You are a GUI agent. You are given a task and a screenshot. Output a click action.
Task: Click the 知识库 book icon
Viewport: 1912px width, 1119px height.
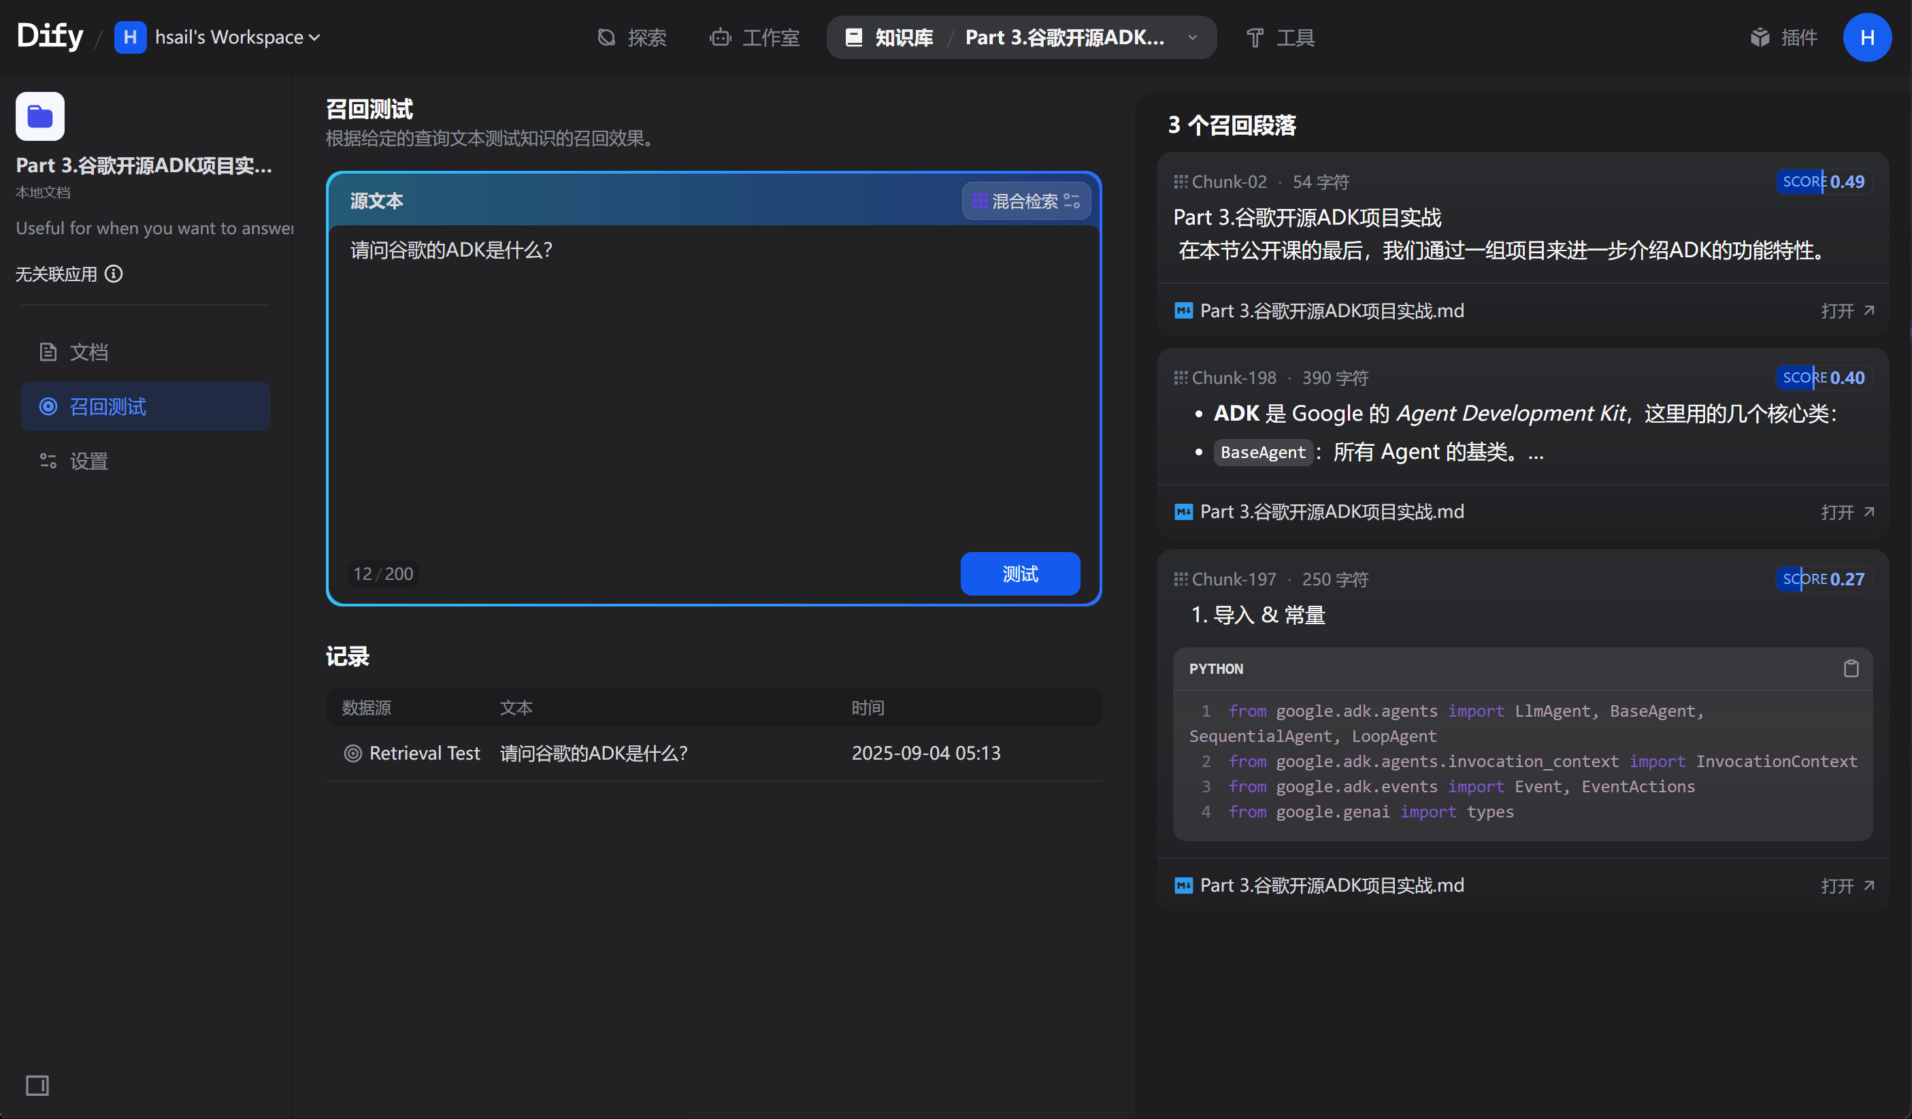coord(853,37)
